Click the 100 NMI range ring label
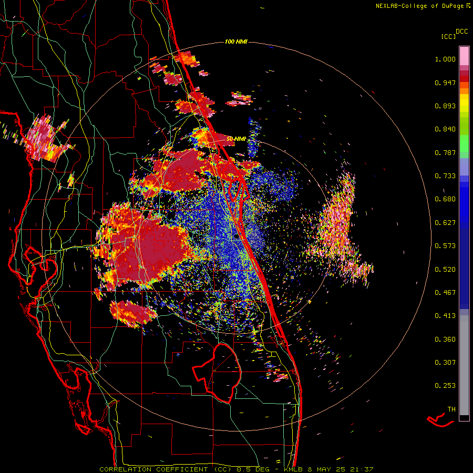473x473 pixels. pos(236,42)
